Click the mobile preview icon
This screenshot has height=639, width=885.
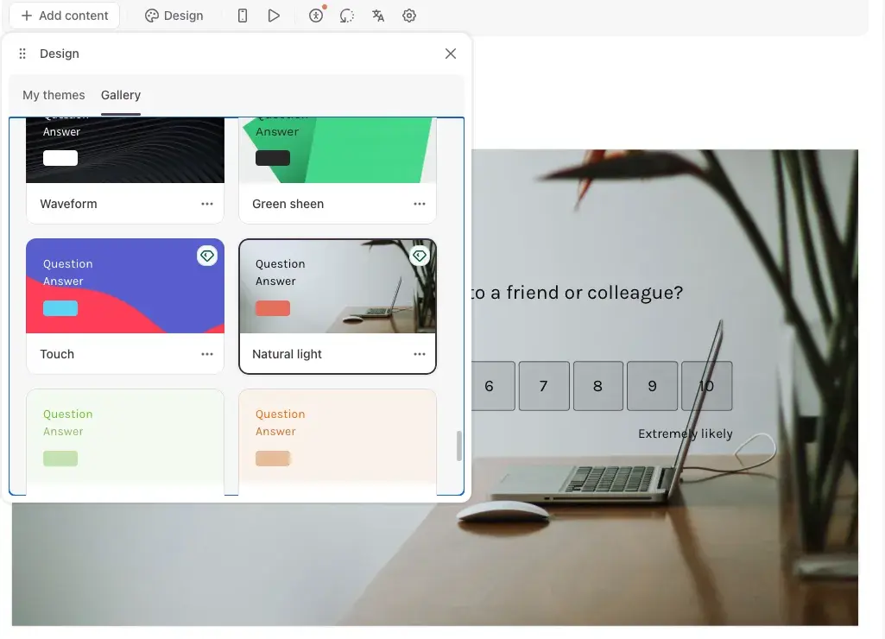coord(242,15)
